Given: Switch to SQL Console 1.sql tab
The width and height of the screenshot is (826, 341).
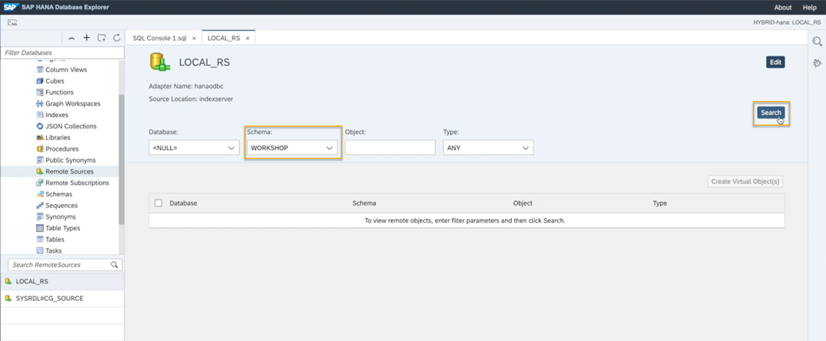Looking at the screenshot, I should click(x=160, y=39).
